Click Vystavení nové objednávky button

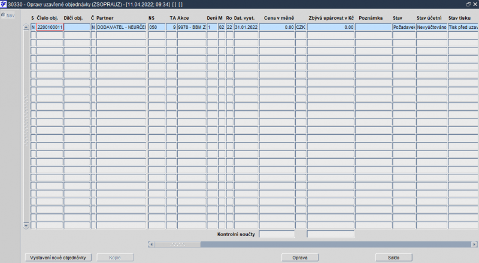point(58,258)
